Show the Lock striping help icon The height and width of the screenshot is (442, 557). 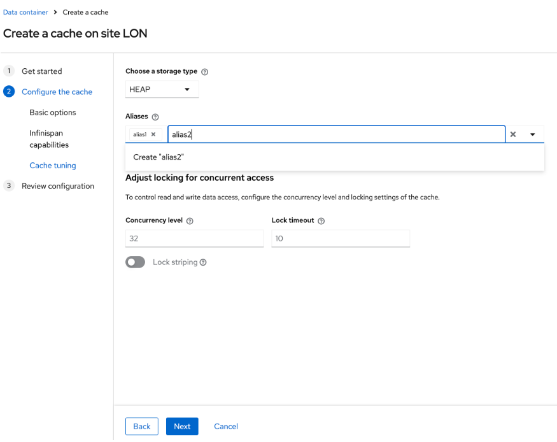(x=203, y=262)
